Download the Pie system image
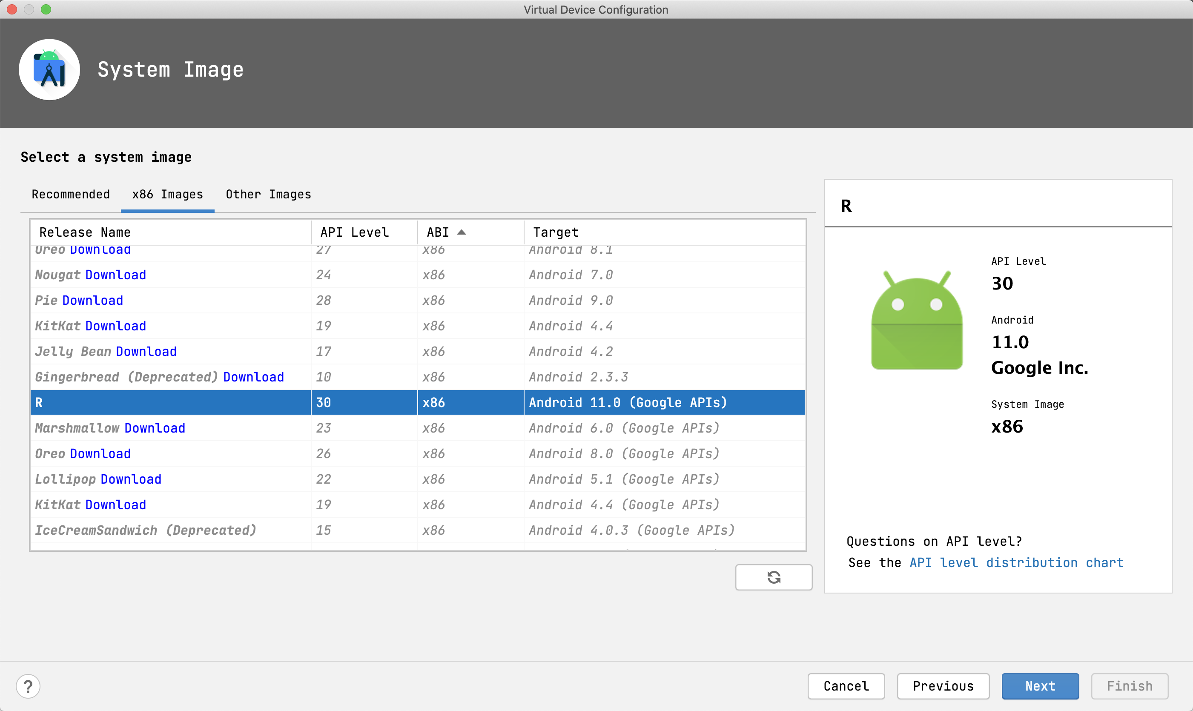Viewport: 1193px width, 711px height. 92,301
